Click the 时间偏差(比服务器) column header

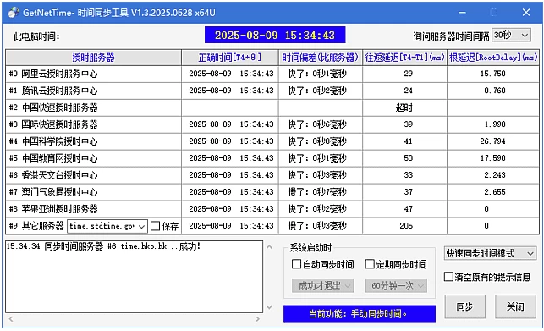click(x=320, y=58)
